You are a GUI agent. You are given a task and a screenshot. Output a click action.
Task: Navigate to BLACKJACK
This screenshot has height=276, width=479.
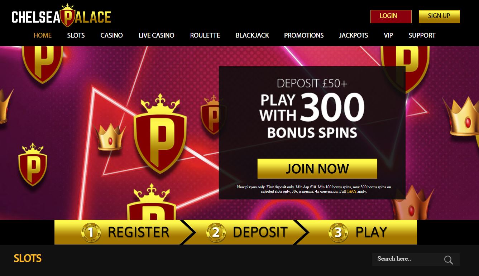coord(252,35)
